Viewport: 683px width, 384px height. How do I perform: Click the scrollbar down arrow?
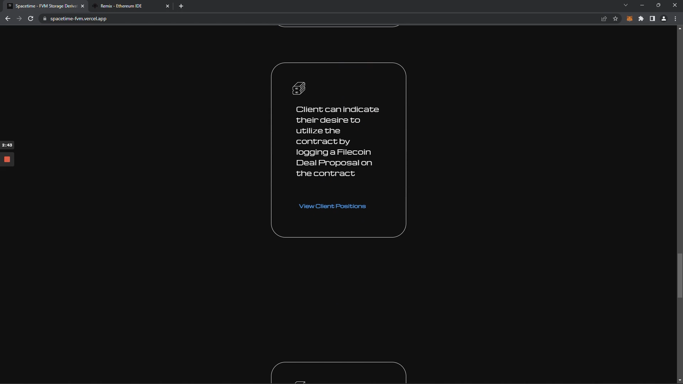(x=680, y=380)
